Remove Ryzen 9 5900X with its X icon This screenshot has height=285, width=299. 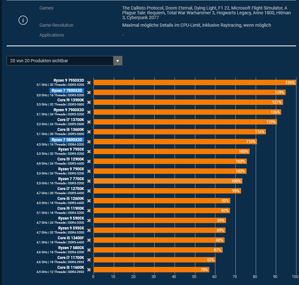click(89, 221)
